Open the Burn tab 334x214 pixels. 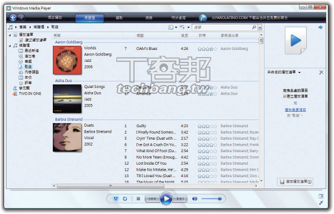pyautogui.click(x=149, y=18)
